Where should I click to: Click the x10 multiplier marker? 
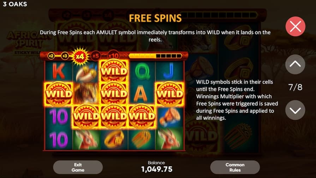coord(113,56)
